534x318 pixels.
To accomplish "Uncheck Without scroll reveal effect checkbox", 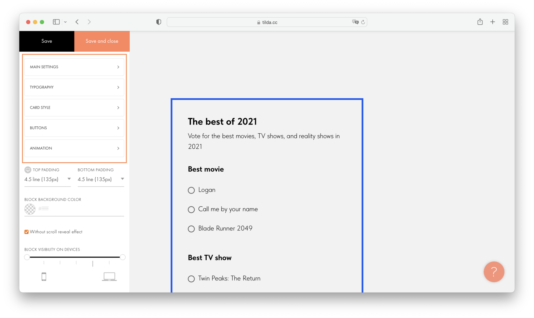I will pyautogui.click(x=27, y=232).
